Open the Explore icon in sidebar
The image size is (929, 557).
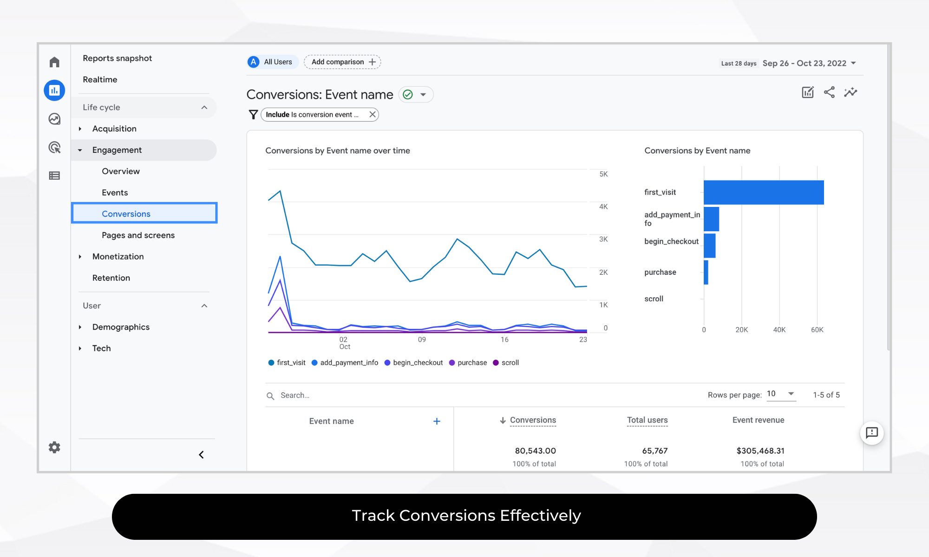pos(54,119)
